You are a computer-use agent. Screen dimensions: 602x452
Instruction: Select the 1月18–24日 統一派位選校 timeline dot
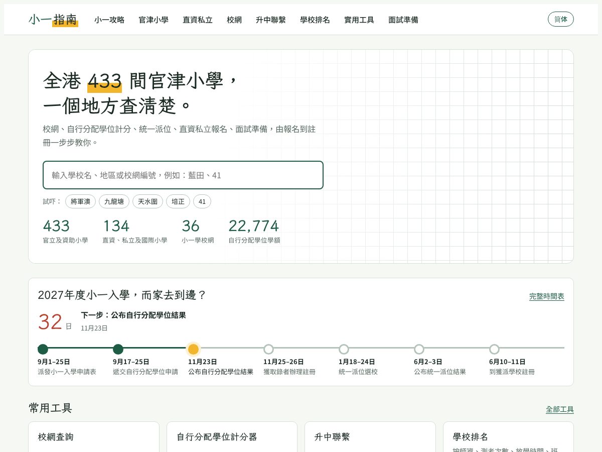[x=344, y=349]
